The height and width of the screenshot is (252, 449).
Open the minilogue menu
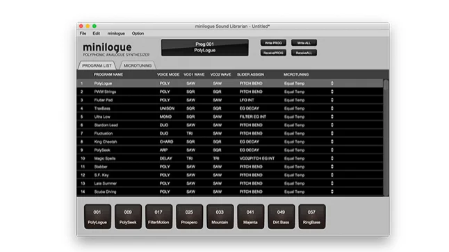click(x=116, y=33)
